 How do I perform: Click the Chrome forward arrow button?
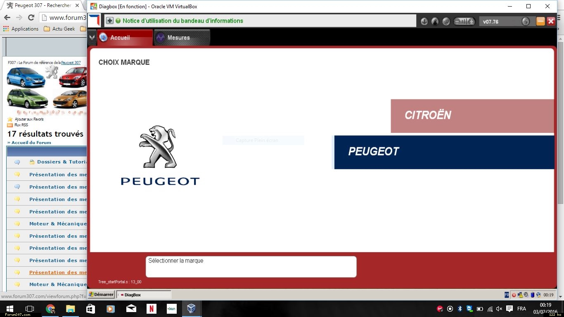point(19,17)
